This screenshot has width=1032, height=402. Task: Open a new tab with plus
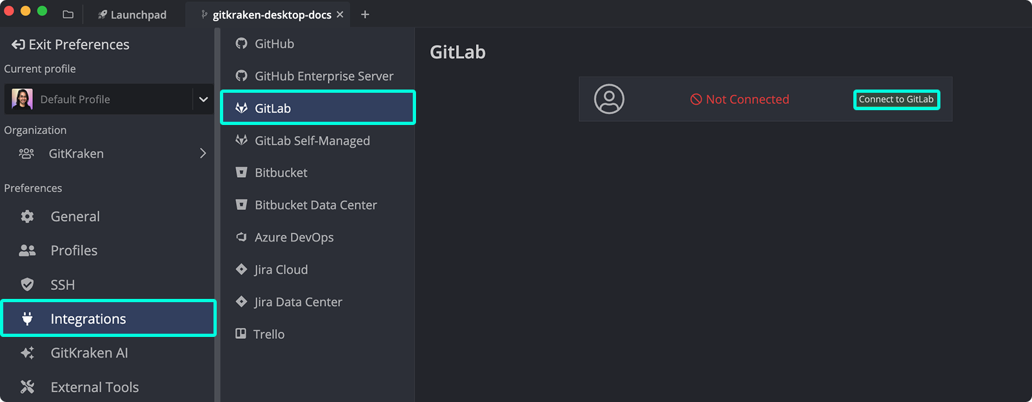tap(365, 14)
